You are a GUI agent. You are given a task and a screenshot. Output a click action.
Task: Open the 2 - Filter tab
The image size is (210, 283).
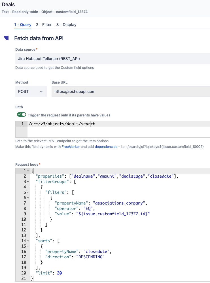44,25
